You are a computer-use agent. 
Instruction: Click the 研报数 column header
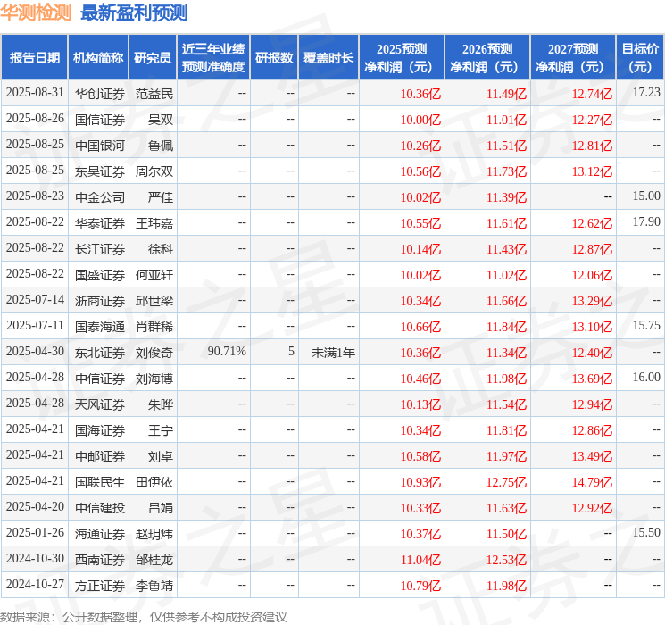274,58
